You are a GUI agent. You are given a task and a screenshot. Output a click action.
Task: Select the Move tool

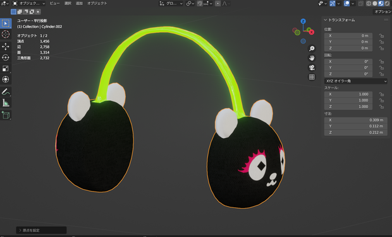pos(6,47)
